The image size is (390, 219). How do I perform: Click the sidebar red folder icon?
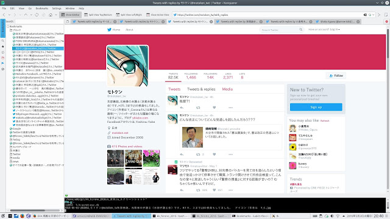click(x=3, y=58)
